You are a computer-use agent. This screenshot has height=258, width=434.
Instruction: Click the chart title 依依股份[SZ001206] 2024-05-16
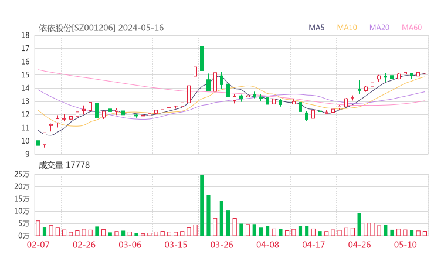[x=101, y=28]
